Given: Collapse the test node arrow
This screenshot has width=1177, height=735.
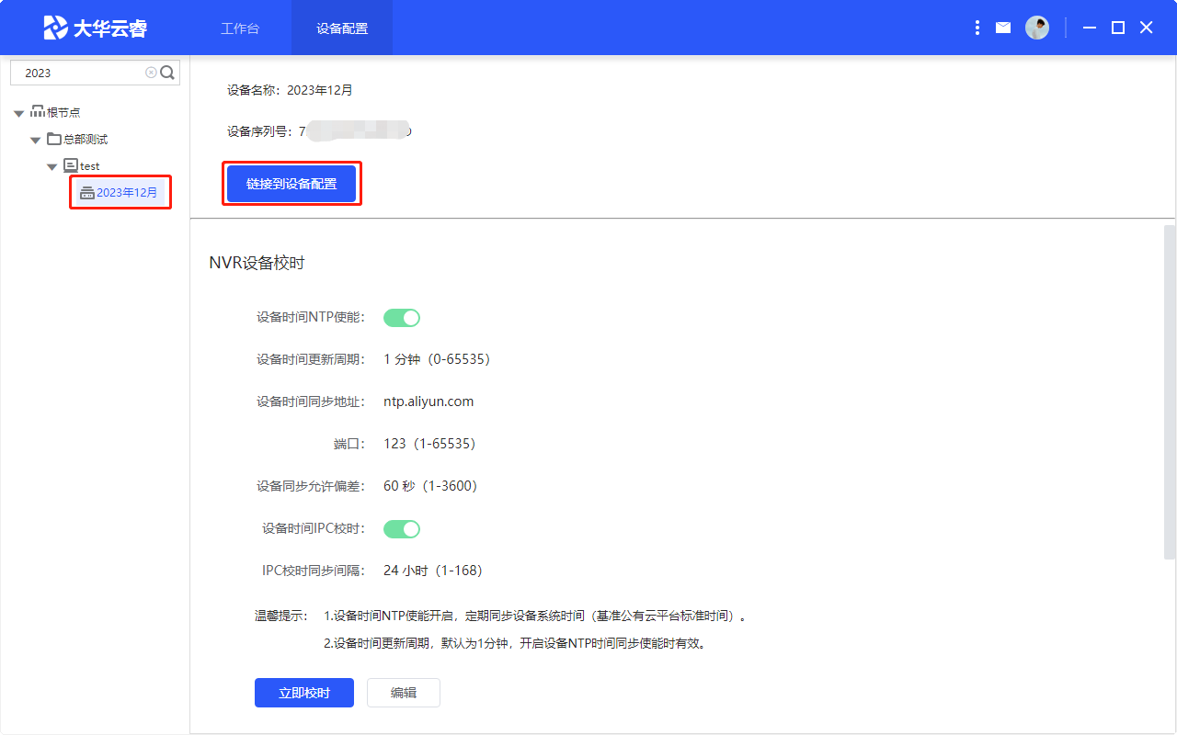Looking at the screenshot, I should [x=52, y=167].
